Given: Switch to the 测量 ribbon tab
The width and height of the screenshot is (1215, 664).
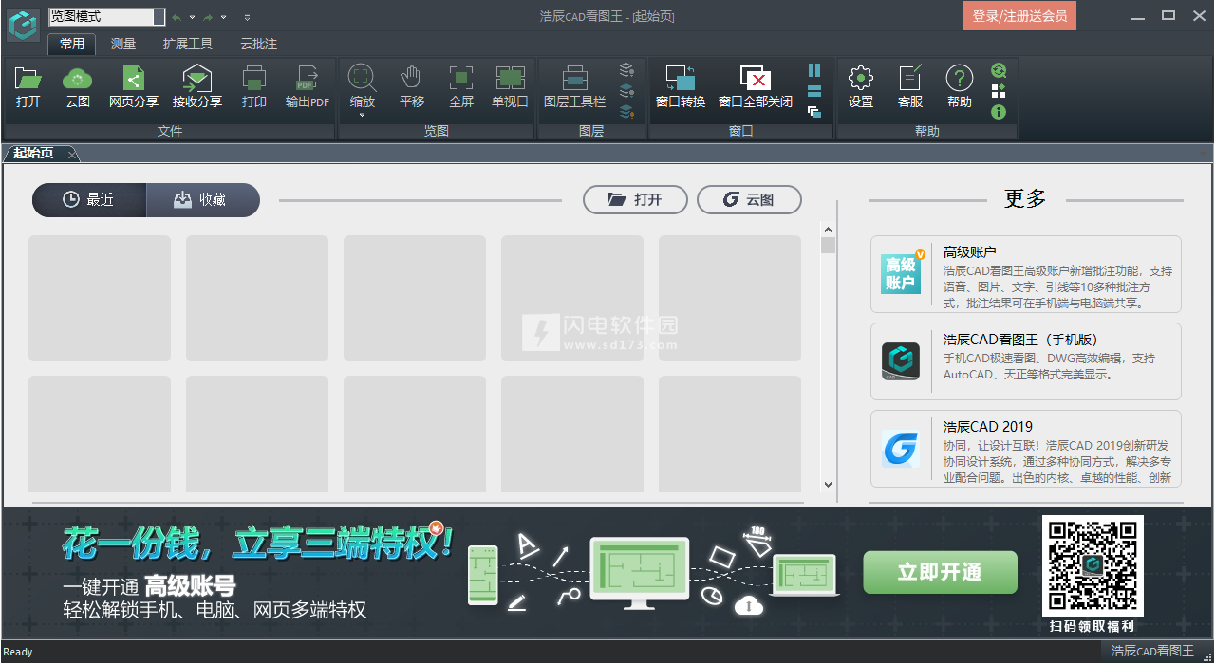Looking at the screenshot, I should click(123, 44).
